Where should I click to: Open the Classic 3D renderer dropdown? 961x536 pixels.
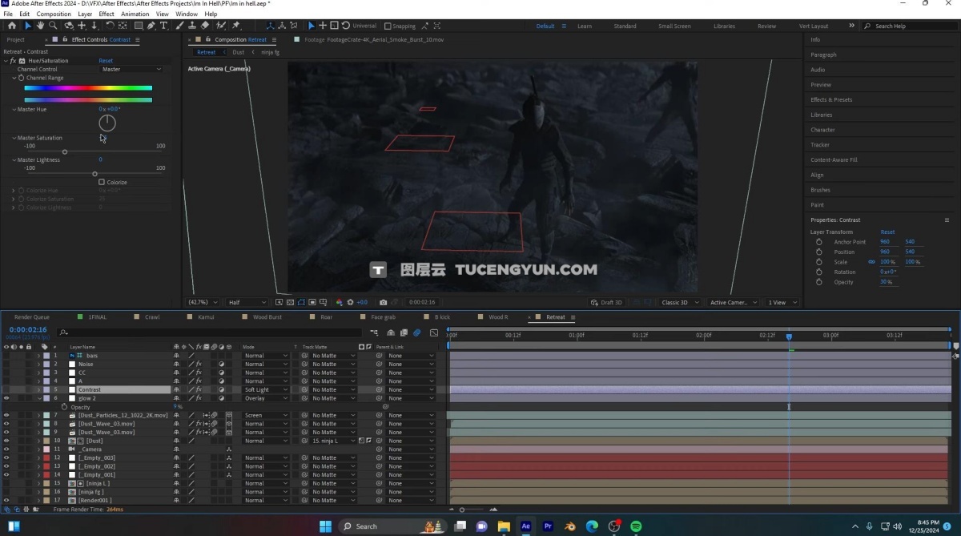point(680,302)
